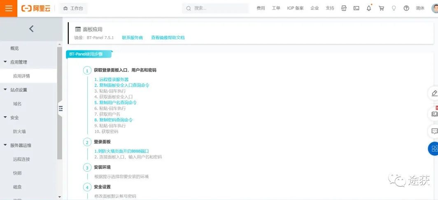Image resolution: width=438 pixels, height=200 pixels.
Task: Click the text 7. 获取用户名
Action: pos(107,114)
